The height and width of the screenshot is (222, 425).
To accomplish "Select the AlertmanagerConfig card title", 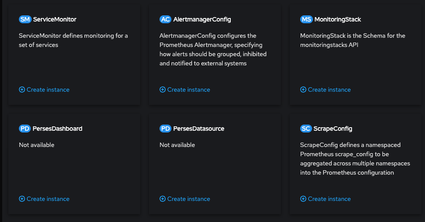I will [x=202, y=19].
